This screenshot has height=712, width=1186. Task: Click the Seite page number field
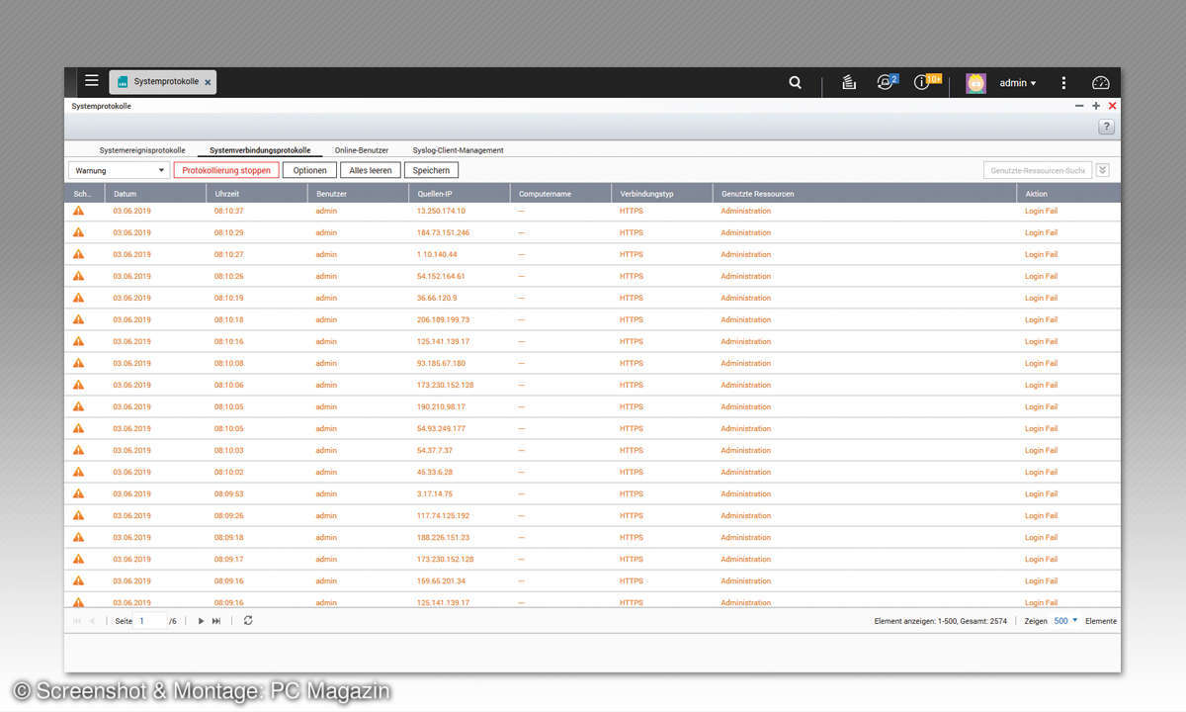[151, 621]
